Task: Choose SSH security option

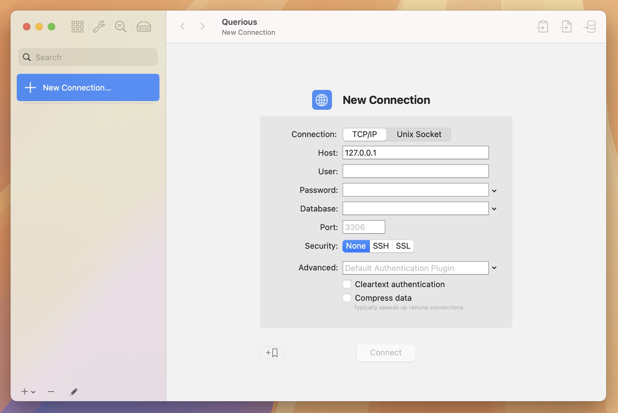Action: tap(381, 246)
